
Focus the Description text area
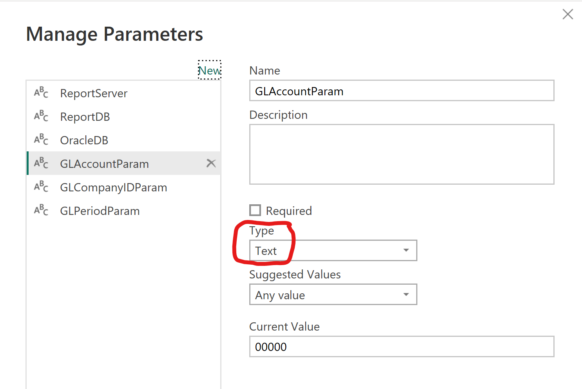coord(402,154)
